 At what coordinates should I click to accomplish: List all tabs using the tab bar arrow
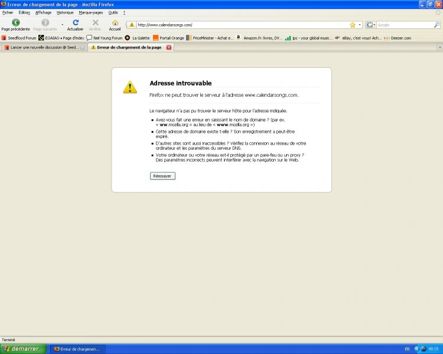coord(438,47)
